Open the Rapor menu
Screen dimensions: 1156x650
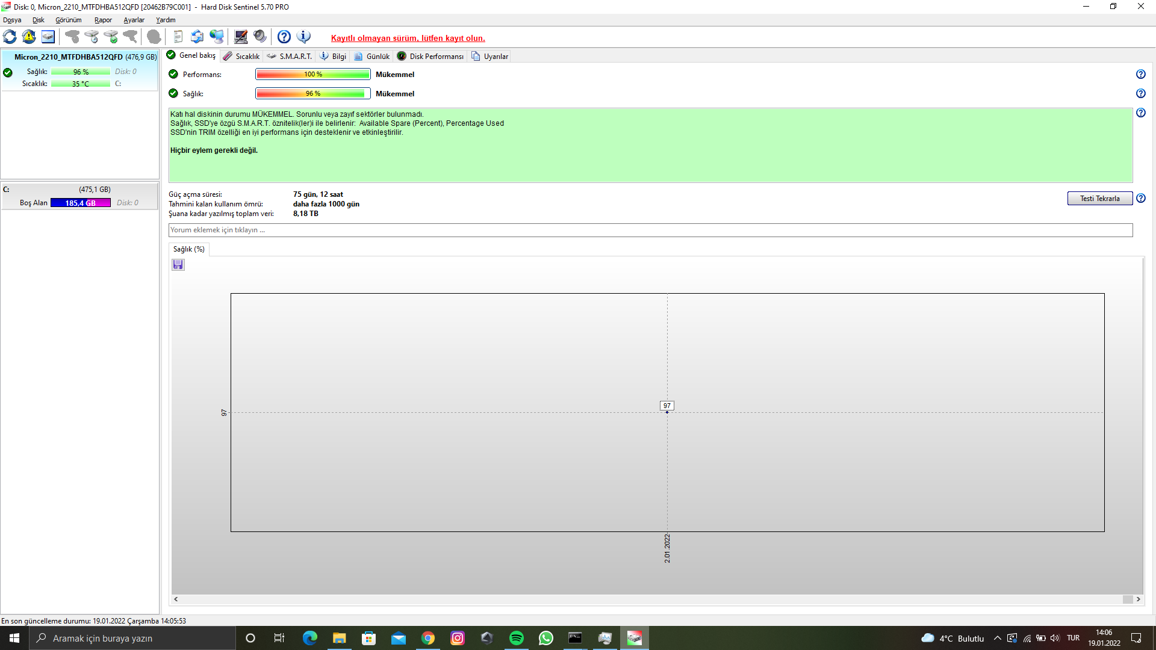click(x=103, y=20)
